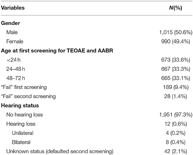Screen dimensions: 193x155
Task: Select the 1,015 (50.6%) value
Action: [176, 33]
